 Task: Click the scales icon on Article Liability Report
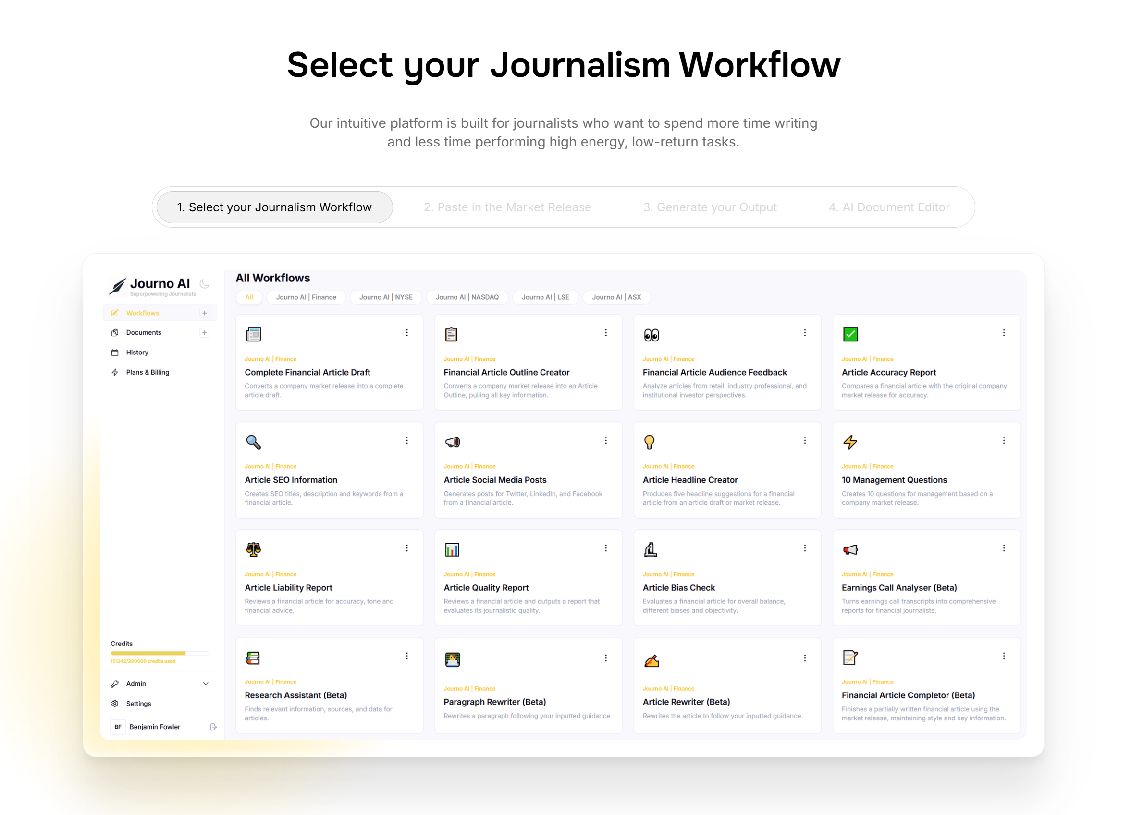point(253,549)
